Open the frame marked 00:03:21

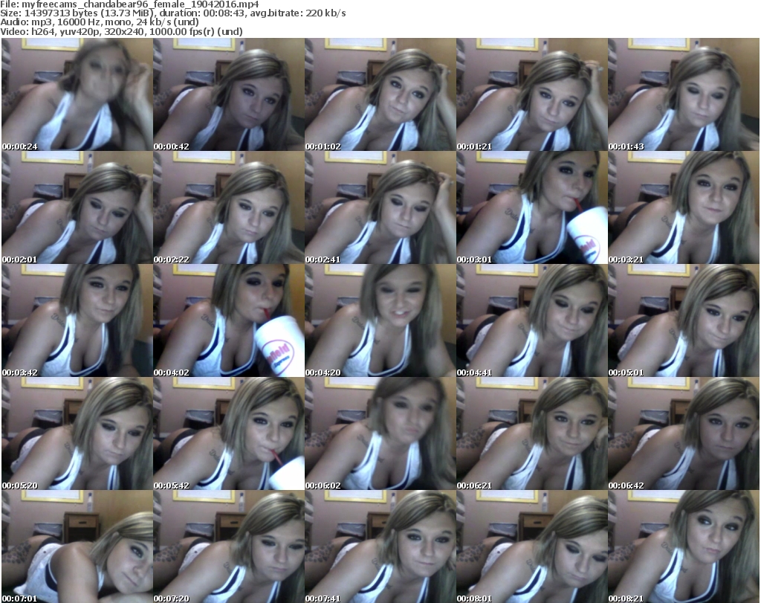point(684,207)
